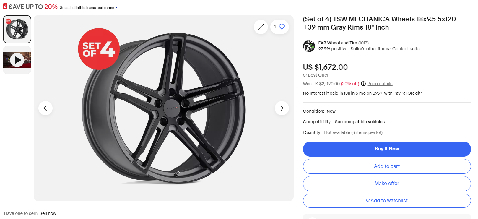Open Seller's other items link
Screen dimensions: 478x219
coord(370,49)
